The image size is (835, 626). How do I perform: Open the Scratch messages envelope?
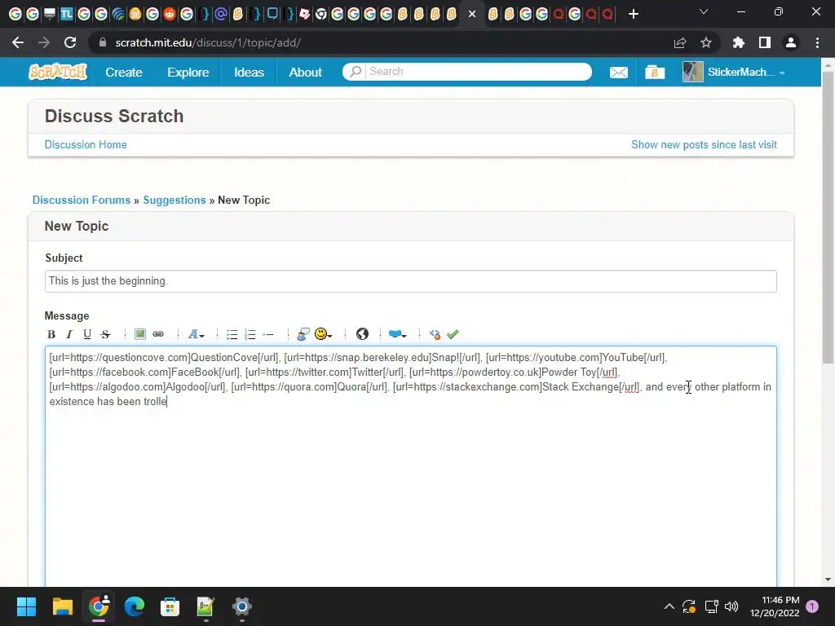pyautogui.click(x=618, y=72)
